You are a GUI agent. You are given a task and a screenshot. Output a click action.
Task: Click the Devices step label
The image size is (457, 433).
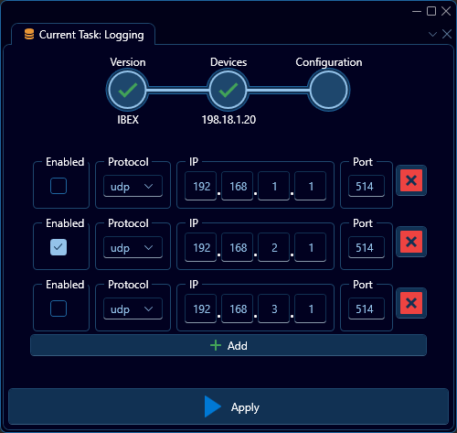click(228, 62)
